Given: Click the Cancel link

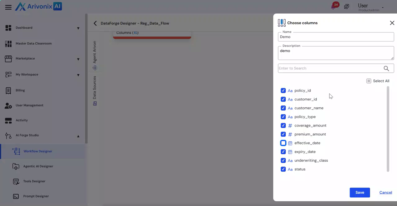Looking at the screenshot, I should pyautogui.click(x=386, y=192).
